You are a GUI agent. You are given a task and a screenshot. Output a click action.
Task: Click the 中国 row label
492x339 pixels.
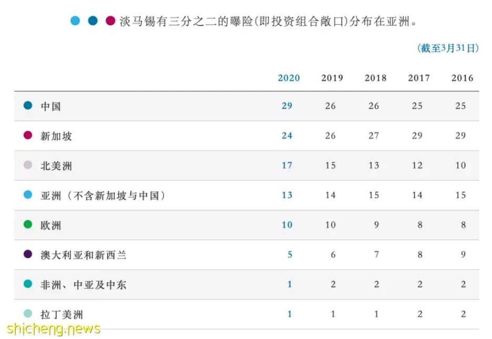tap(50, 106)
